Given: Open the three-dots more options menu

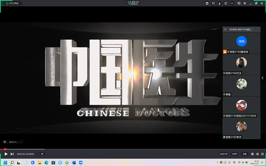Looking at the screenshot, I should [x=232, y=3].
